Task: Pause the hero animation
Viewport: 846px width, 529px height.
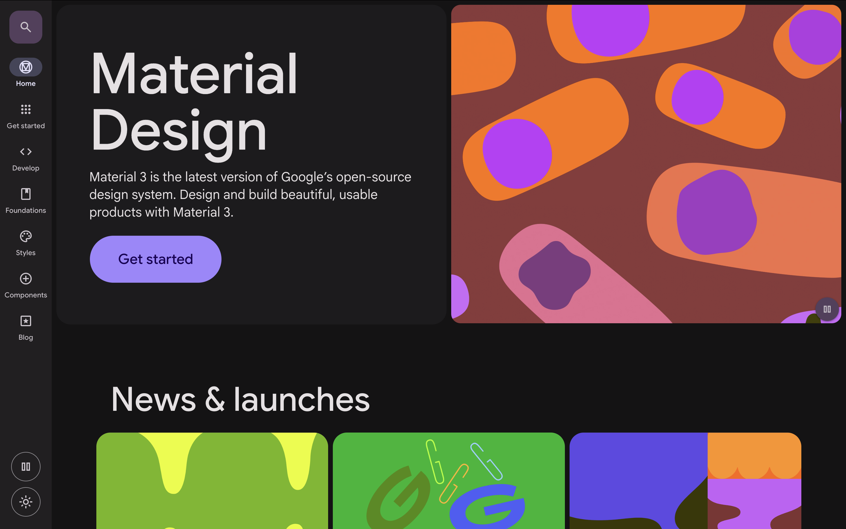Action: pyautogui.click(x=827, y=309)
